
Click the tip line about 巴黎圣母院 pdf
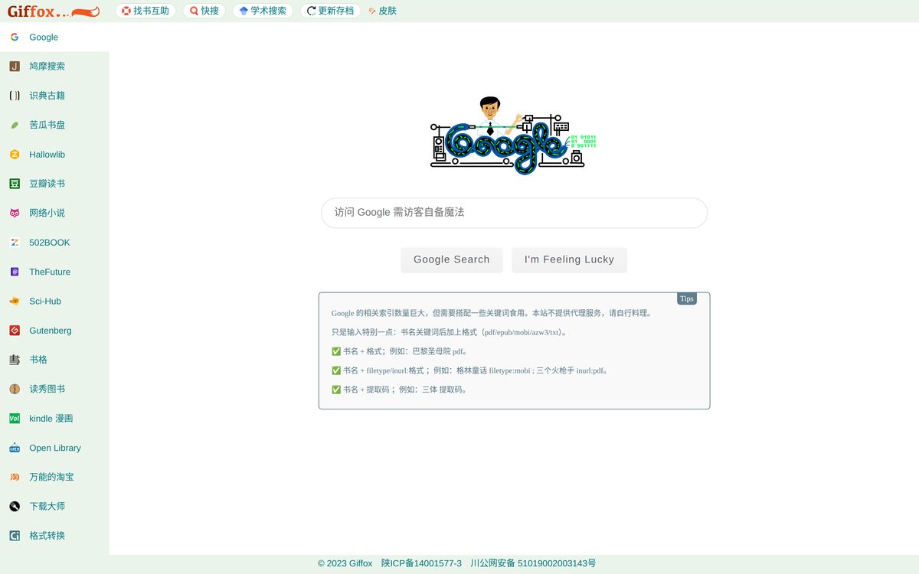[400, 351]
